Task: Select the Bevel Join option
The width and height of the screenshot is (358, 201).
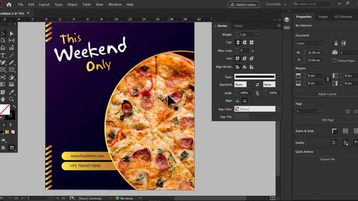Action: coord(251,59)
